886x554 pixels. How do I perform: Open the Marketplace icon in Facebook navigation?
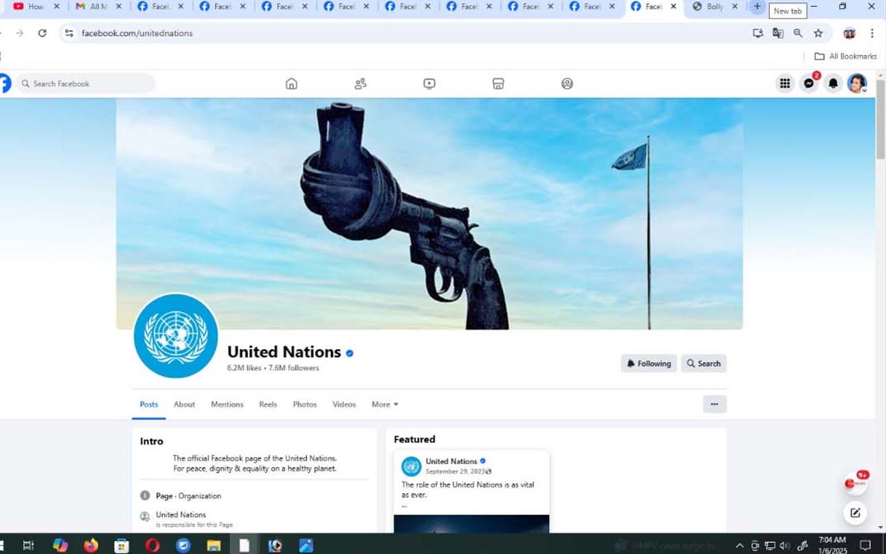coord(498,84)
